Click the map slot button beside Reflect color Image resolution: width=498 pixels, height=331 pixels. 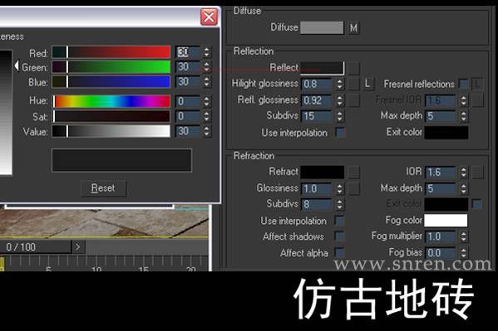tap(354, 68)
